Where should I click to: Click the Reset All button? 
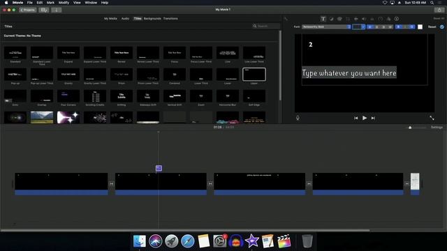(439, 19)
